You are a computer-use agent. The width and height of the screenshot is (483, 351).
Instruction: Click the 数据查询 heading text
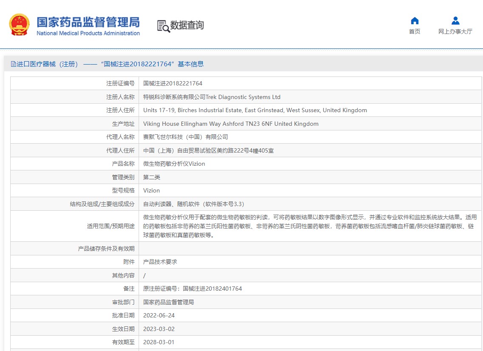[187, 25]
